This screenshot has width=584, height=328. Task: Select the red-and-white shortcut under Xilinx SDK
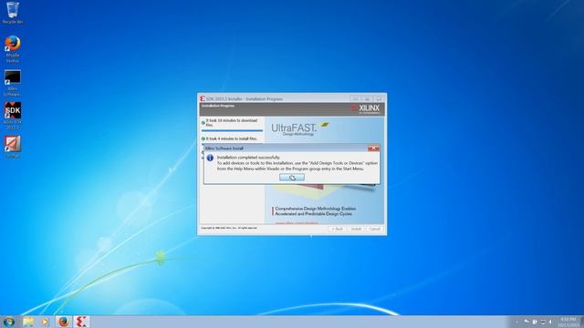coord(12,147)
